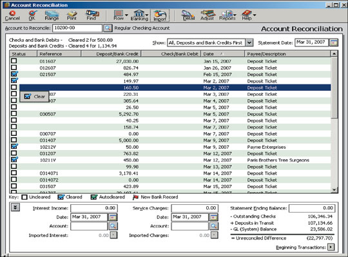Click the Service Charges account field
Image resolution: width=348 pixels, height=257 pixels.
190,226
